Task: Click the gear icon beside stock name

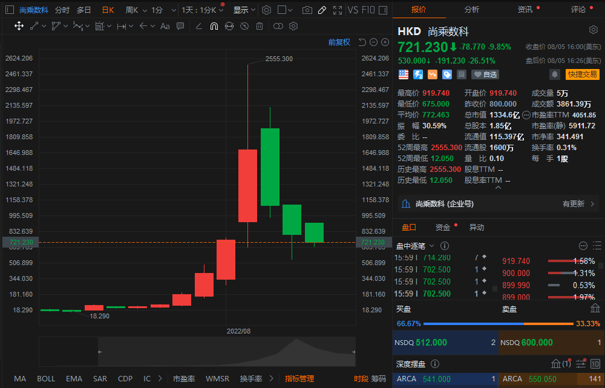Action: pos(594,30)
